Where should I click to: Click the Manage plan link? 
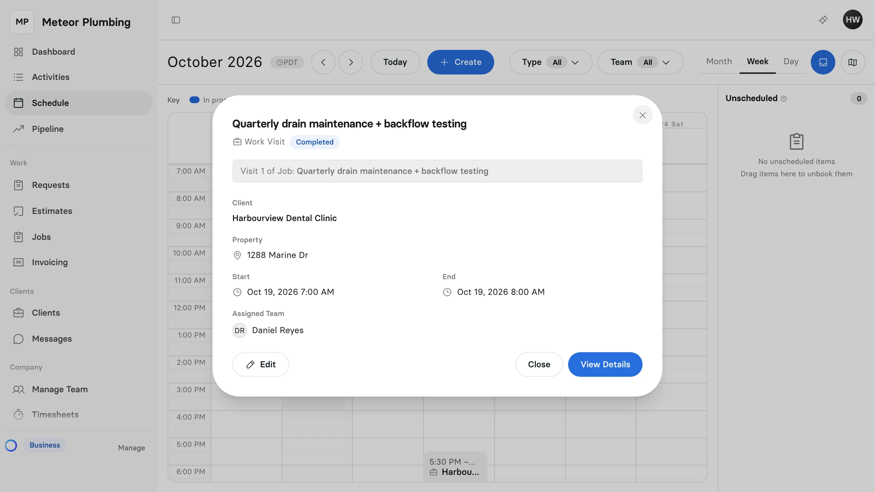point(131,448)
